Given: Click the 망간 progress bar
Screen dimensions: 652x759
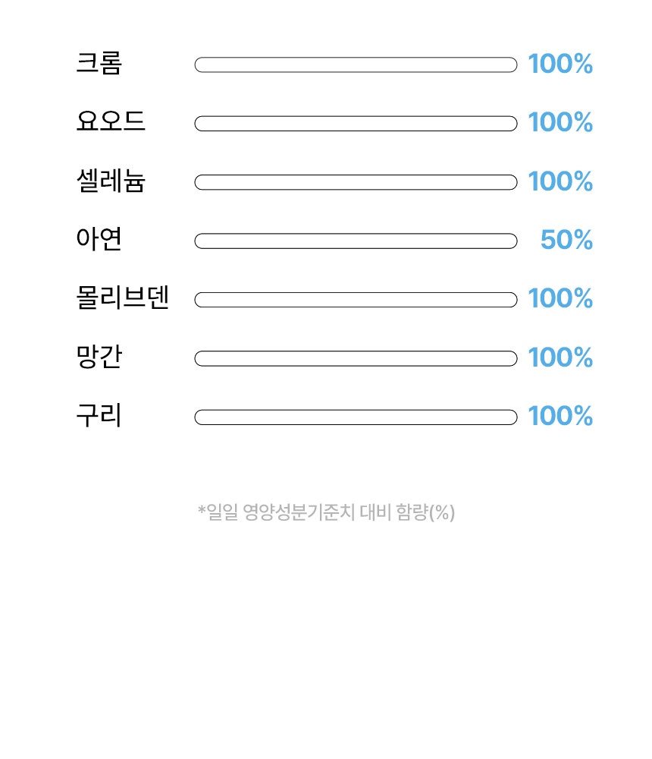Looking at the screenshot, I should point(356,359).
